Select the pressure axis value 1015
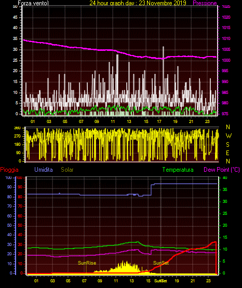Screen dimensions: 242x288 click(226, 28)
